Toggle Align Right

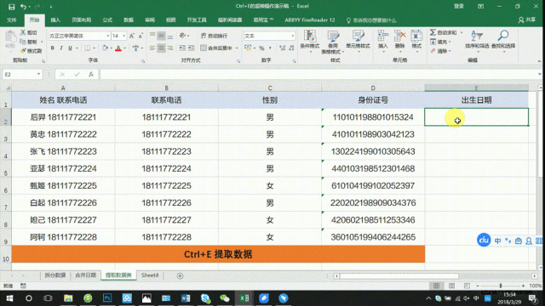170,48
